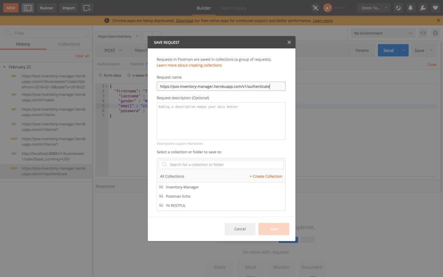Screen dimensions: 443x277
Task: Collapse the February 22 history group
Action: pos(4,67)
